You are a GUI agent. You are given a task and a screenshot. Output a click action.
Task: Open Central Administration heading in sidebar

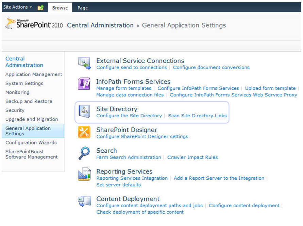[x=24, y=62]
